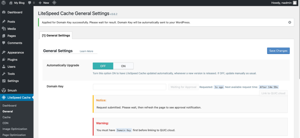
Task: Follow the Learn More link
Action: [86, 51]
